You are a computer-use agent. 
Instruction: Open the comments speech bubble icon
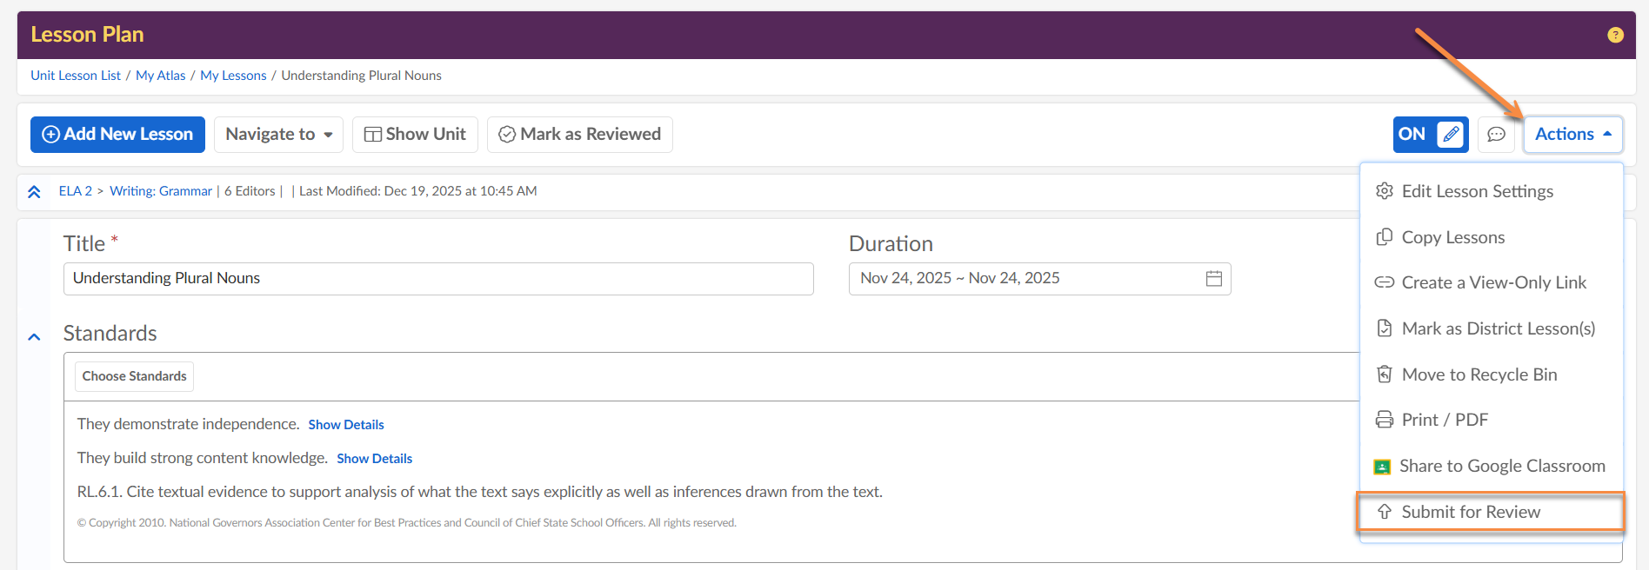pos(1496,135)
